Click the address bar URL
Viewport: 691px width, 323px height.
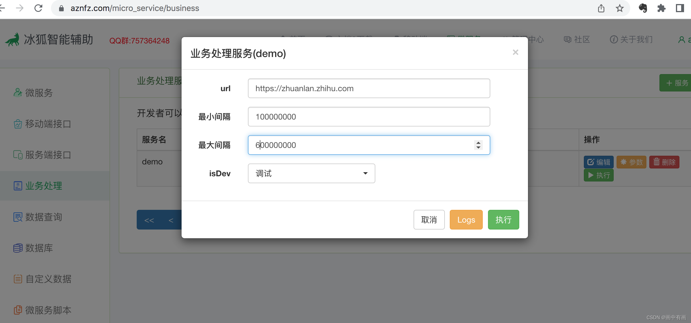[135, 8]
